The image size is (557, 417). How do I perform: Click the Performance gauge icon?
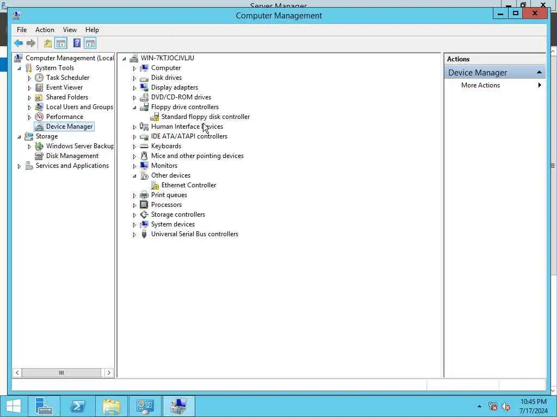pyautogui.click(x=39, y=117)
